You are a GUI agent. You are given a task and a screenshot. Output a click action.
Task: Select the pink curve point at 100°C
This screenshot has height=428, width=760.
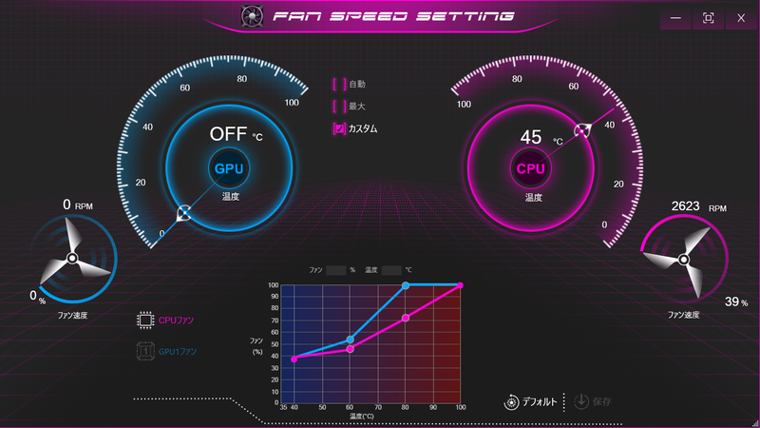pyautogui.click(x=460, y=285)
